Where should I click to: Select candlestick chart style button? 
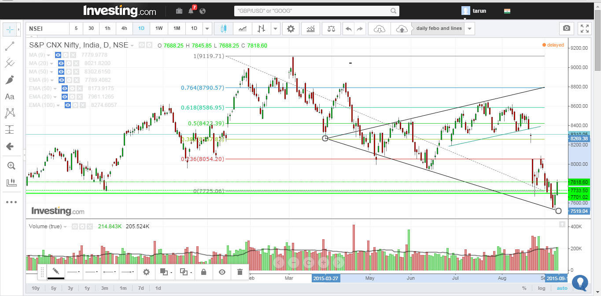[223, 29]
